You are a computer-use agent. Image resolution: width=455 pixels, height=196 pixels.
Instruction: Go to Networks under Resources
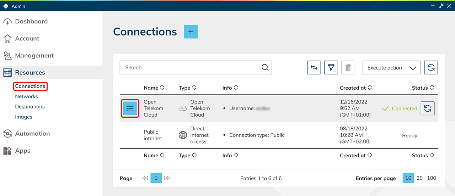click(26, 96)
